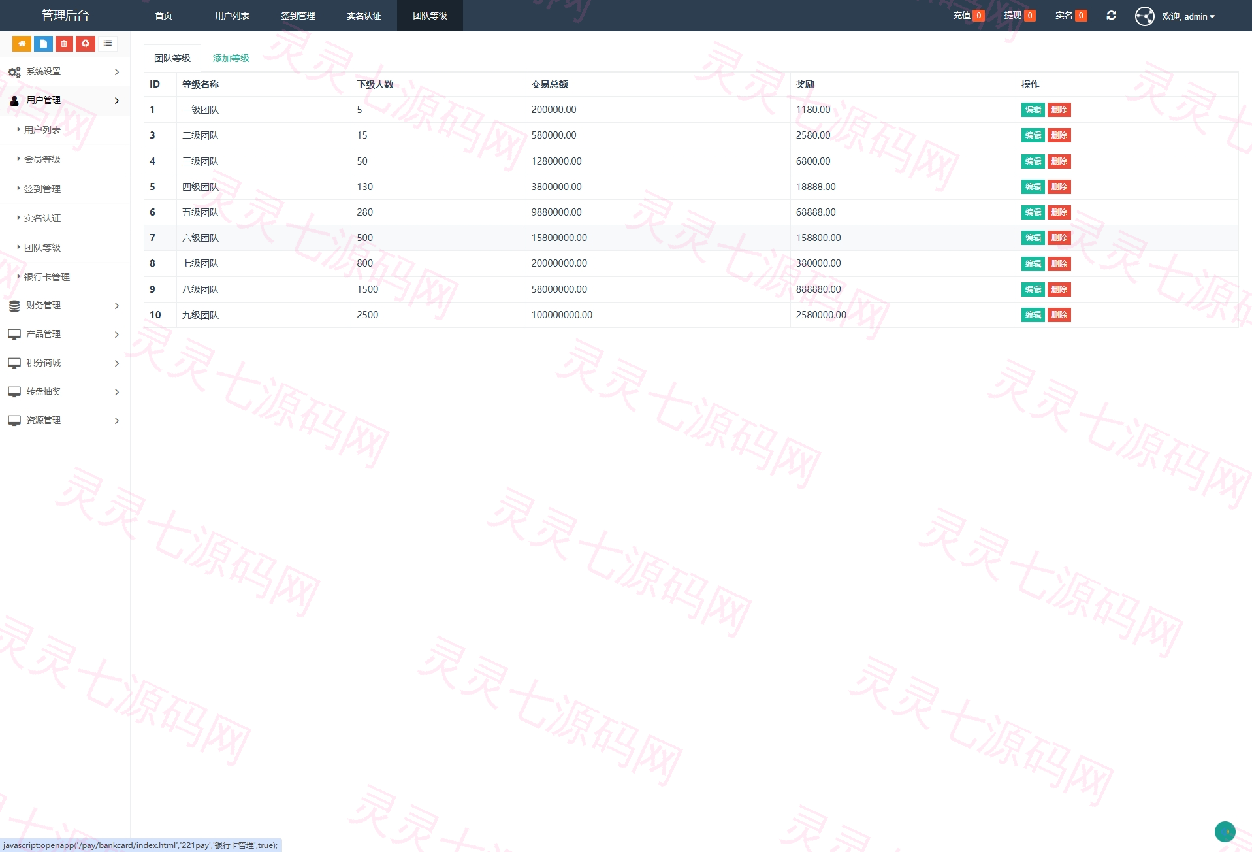
Task: Open 银行卡管理 in the sidebar
Action: [47, 277]
